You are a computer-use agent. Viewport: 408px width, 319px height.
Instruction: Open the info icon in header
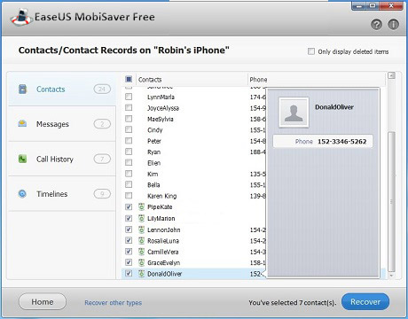pyautogui.click(x=393, y=25)
